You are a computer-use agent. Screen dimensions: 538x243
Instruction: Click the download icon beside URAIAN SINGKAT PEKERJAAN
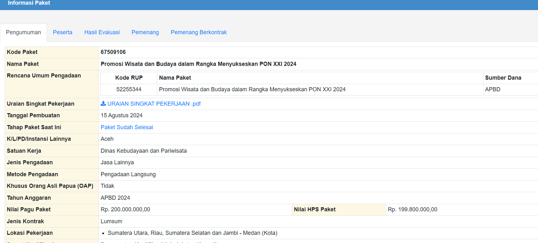tap(103, 103)
